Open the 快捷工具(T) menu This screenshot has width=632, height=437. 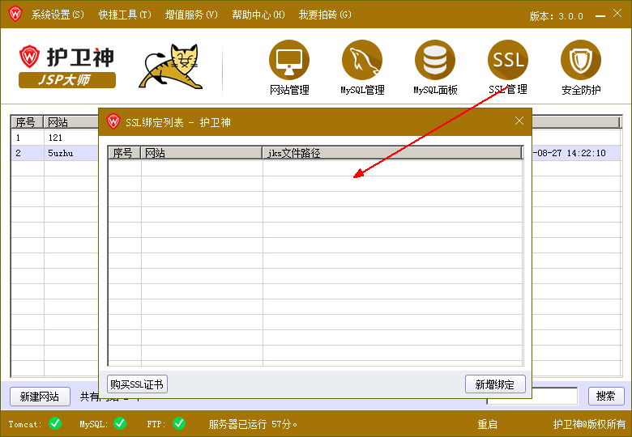pyautogui.click(x=125, y=15)
